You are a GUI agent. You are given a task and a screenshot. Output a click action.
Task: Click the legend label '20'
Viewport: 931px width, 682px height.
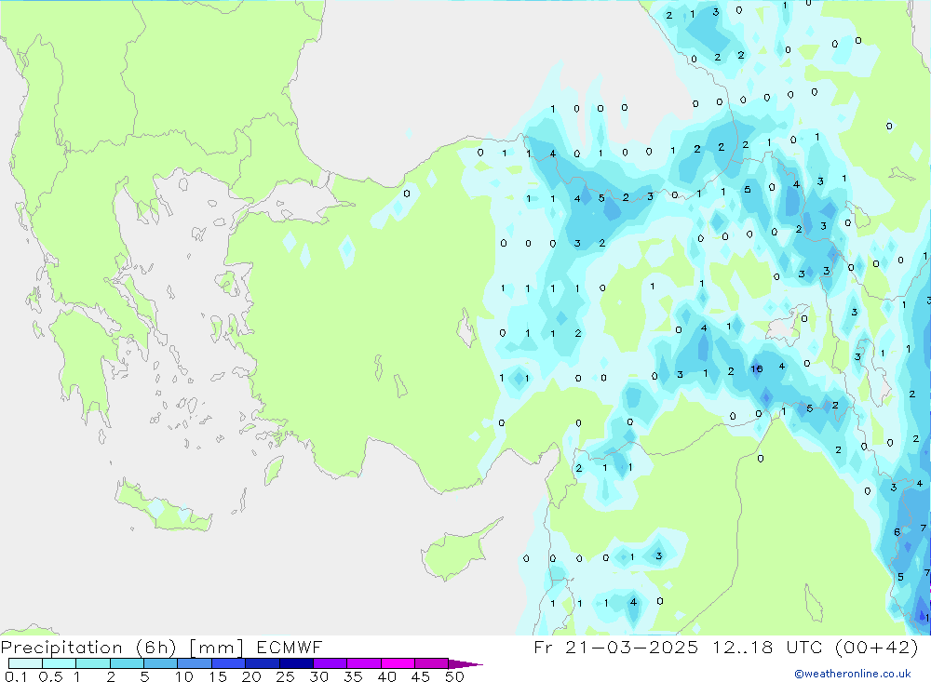pyautogui.click(x=251, y=676)
